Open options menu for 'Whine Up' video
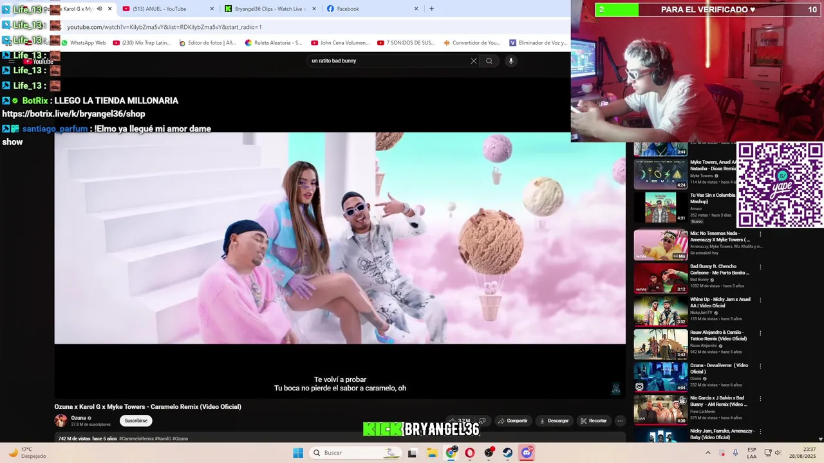The image size is (824, 463). pos(760,300)
